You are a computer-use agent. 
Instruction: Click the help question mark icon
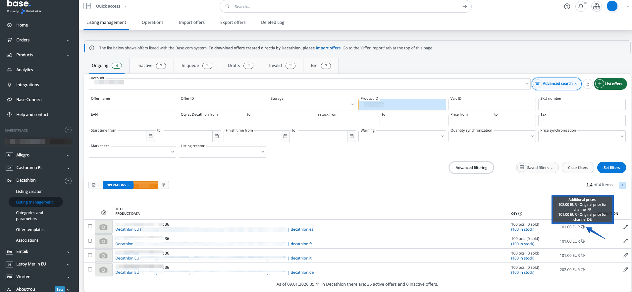point(567,6)
